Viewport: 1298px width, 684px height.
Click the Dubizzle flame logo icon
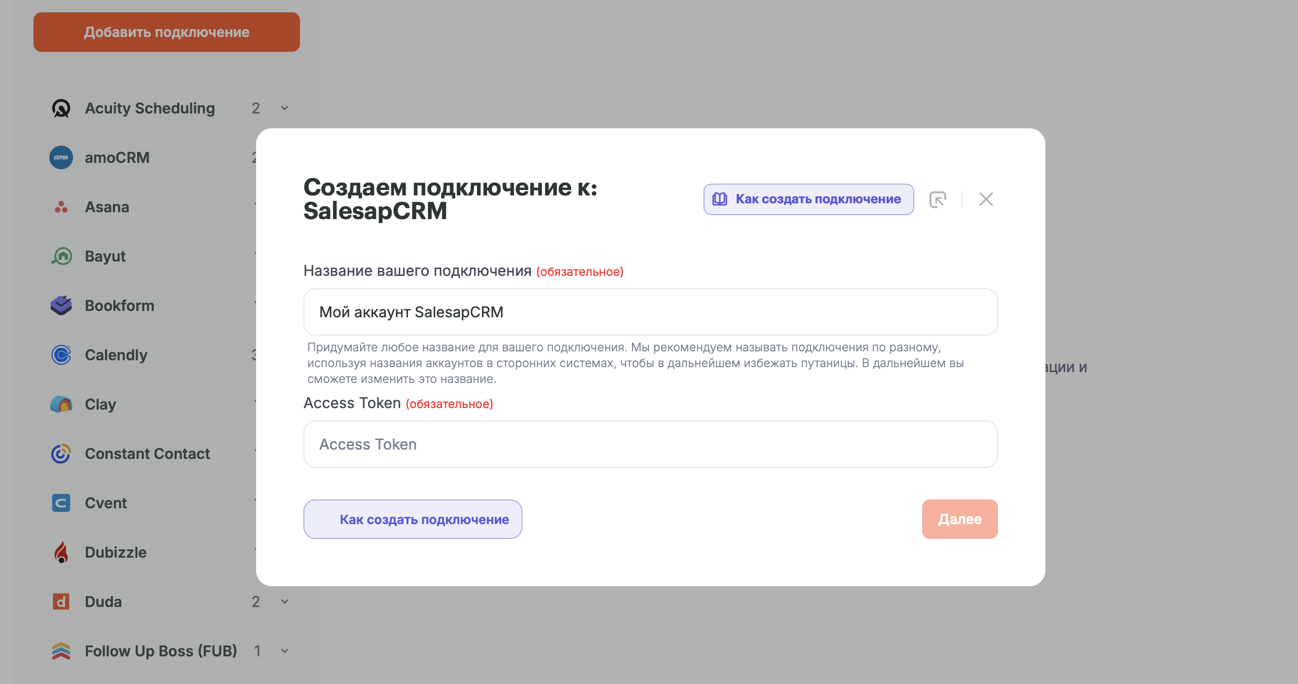click(x=61, y=552)
